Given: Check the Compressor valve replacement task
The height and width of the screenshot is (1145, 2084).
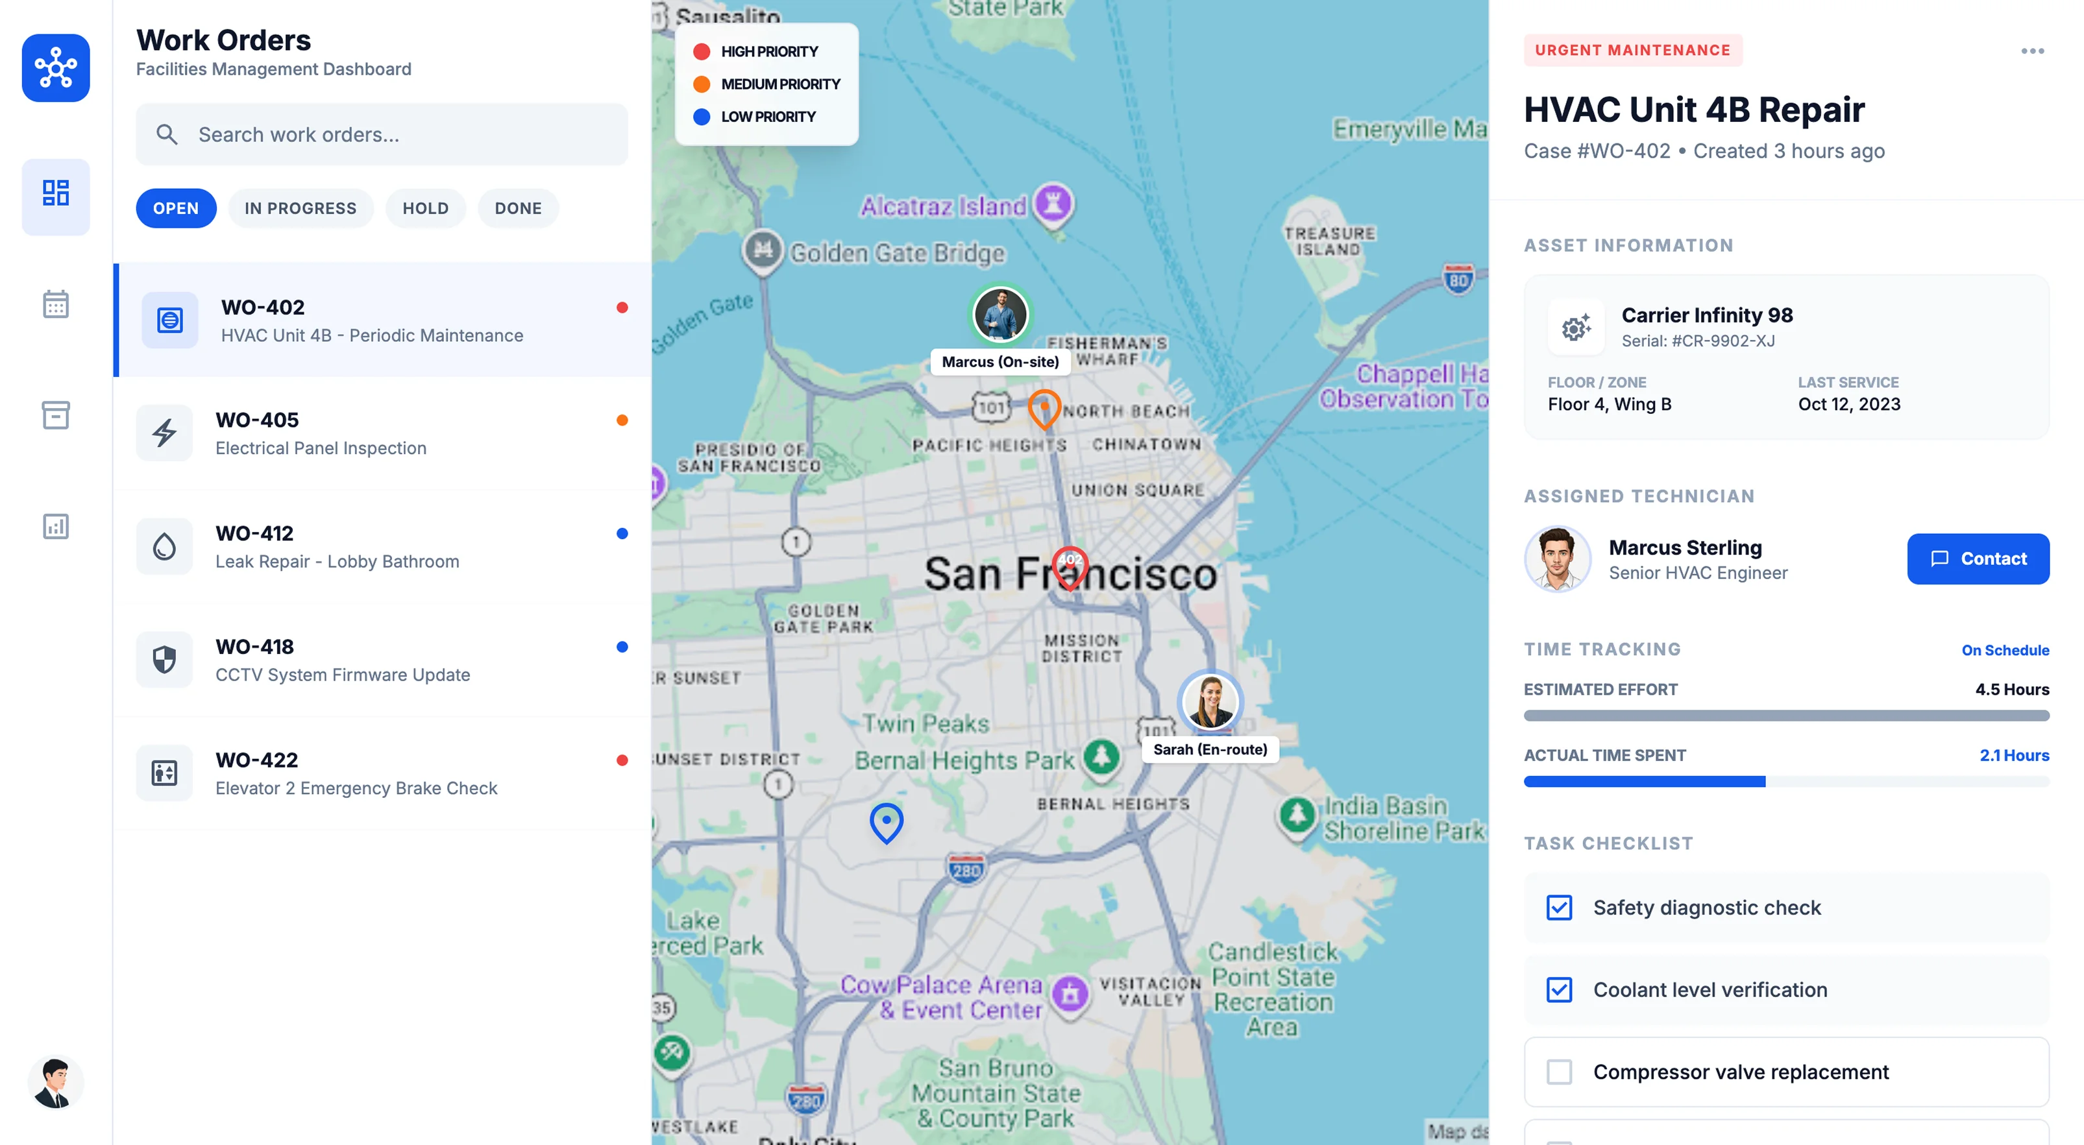Looking at the screenshot, I should tap(1559, 1072).
